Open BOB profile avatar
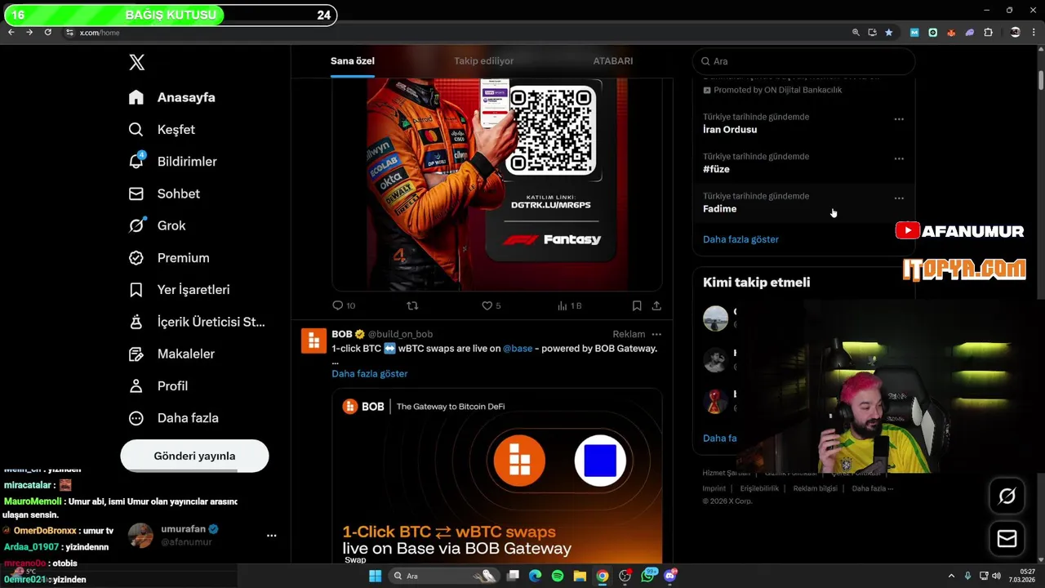The width and height of the screenshot is (1045, 588). (314, 341)
